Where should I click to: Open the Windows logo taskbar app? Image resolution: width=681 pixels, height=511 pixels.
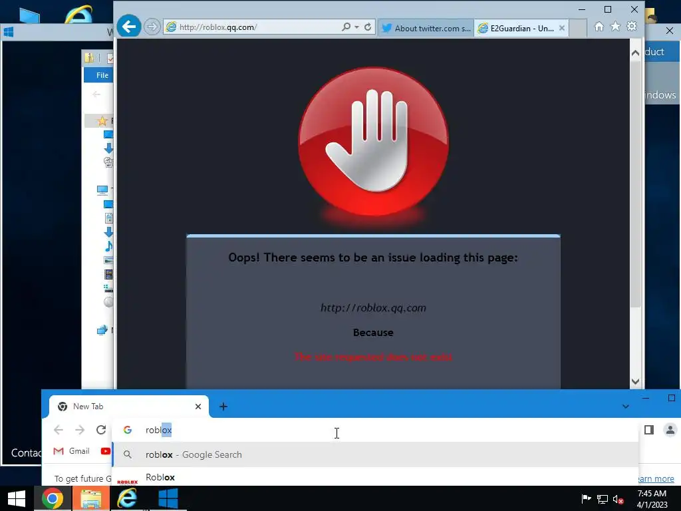coord(168,498)
